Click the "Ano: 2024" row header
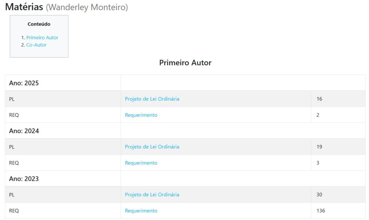Viewport: 369px width, 220px height. click(x=24, y=131)
